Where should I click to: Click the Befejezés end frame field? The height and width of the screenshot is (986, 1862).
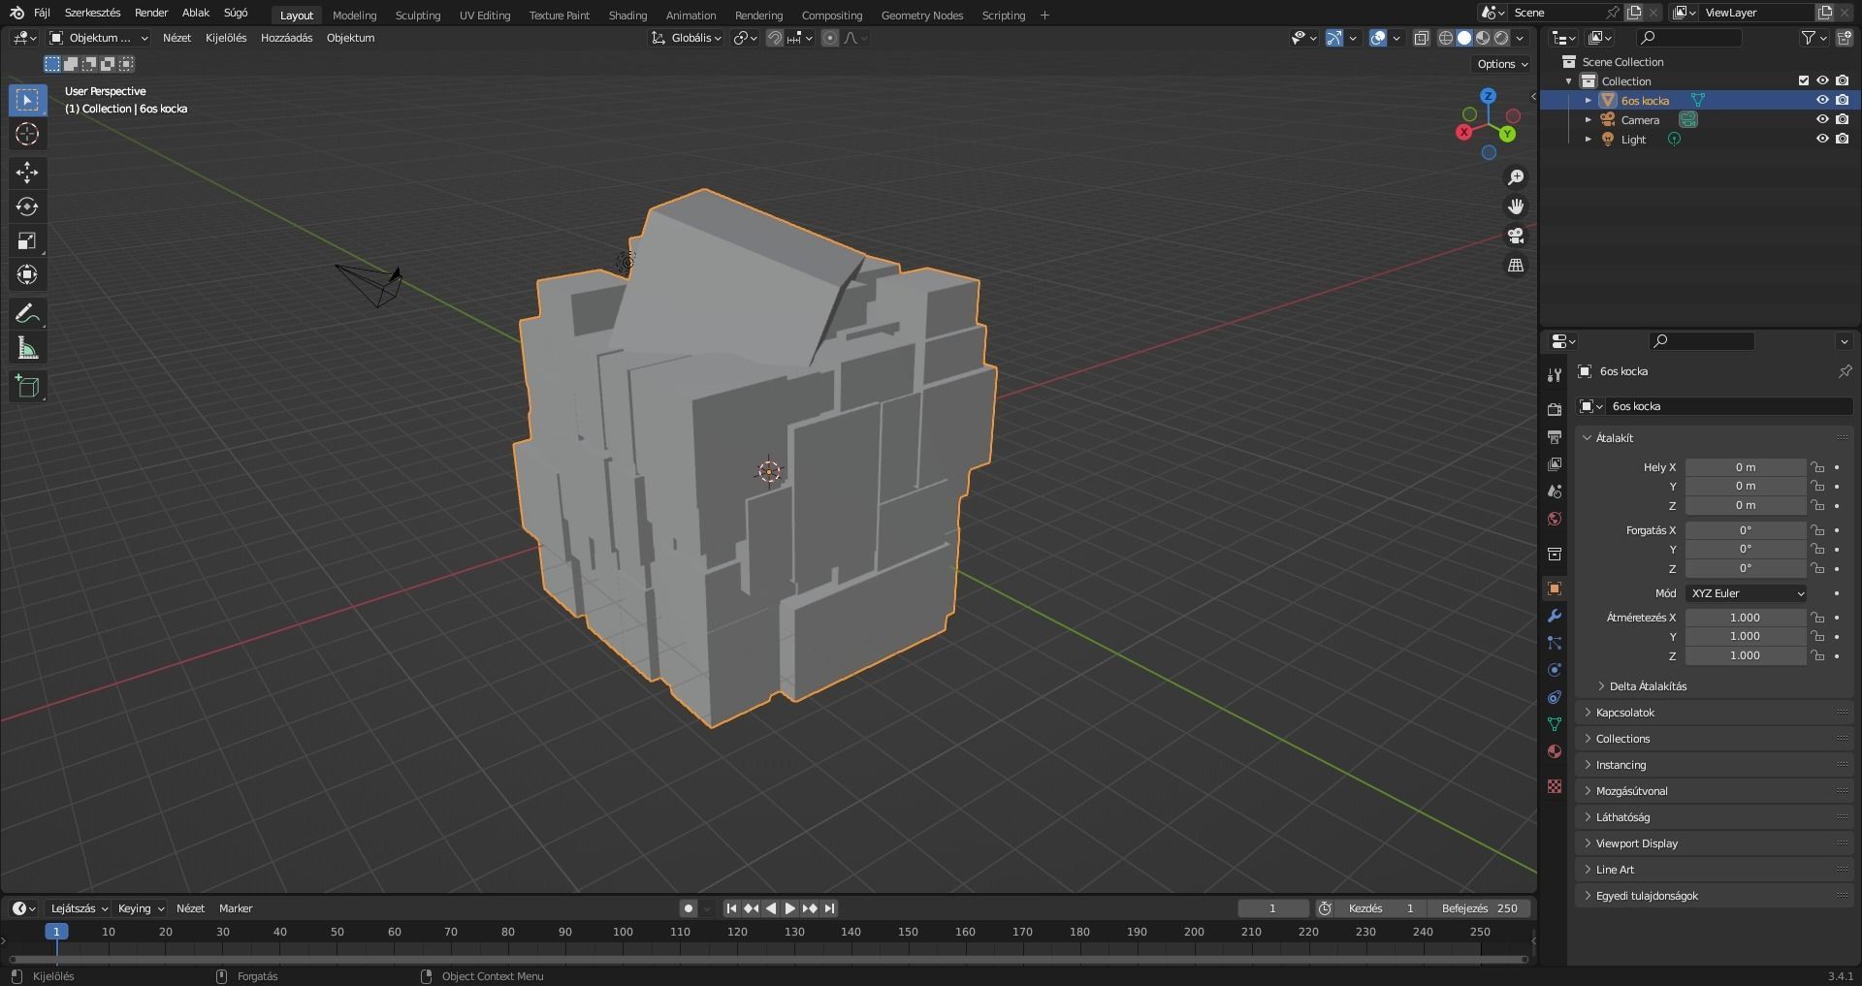point(1479,908)
